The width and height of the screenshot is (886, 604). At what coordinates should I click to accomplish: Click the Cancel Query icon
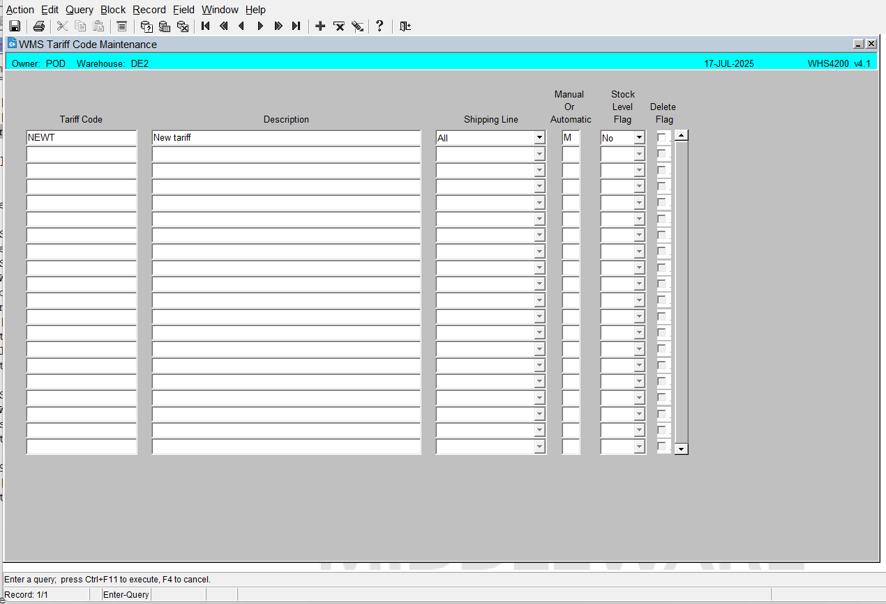[183, 26]
